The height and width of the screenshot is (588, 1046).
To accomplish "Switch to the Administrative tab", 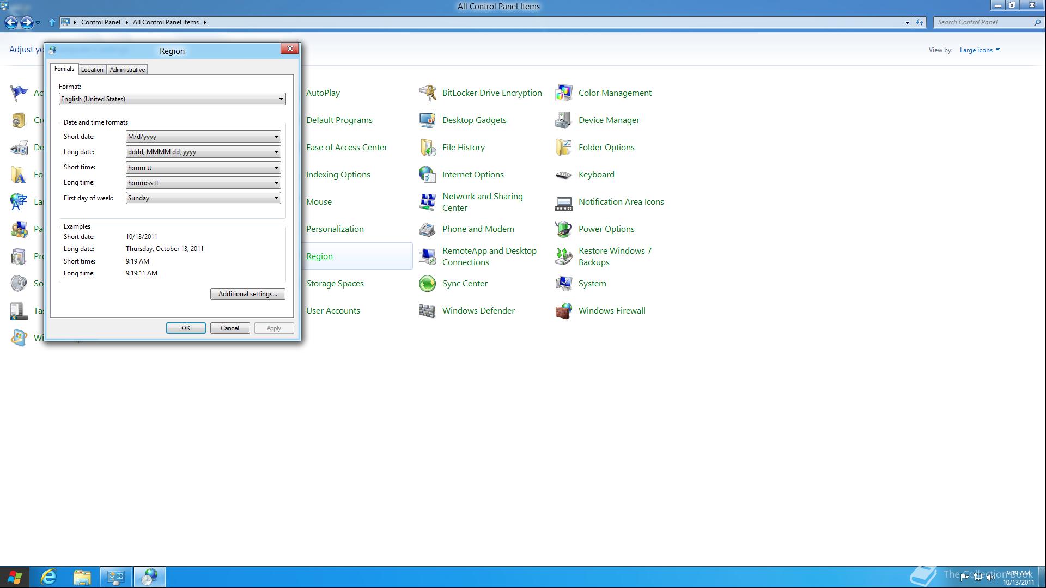I will (127, 70).
